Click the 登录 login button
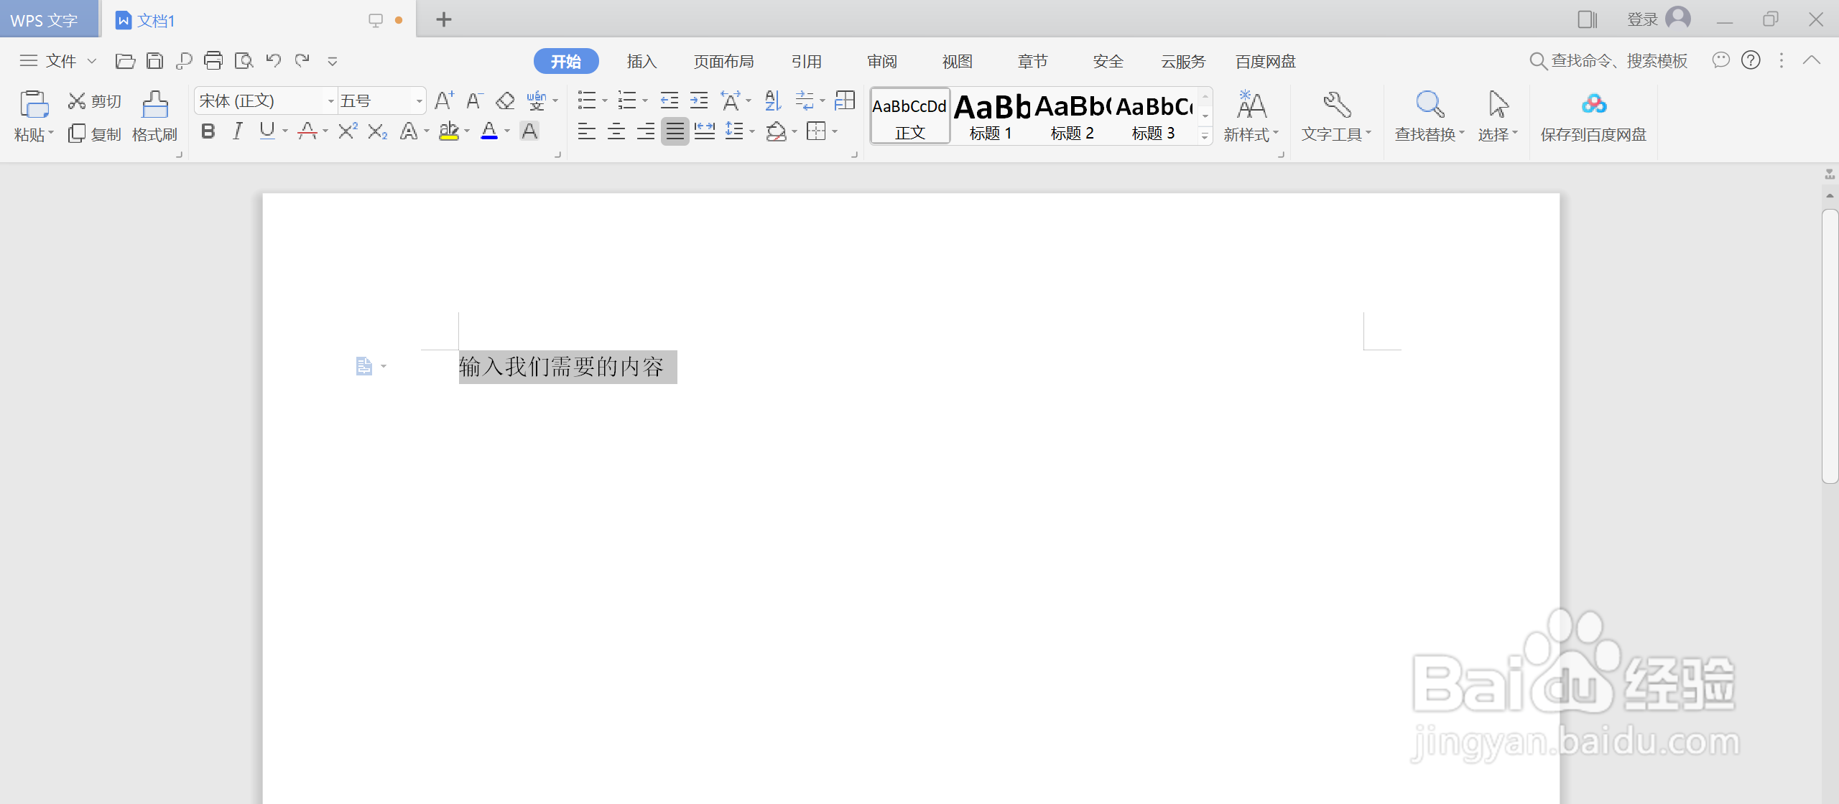The width and height of the screenshot is (1839, 804). 1642,20
